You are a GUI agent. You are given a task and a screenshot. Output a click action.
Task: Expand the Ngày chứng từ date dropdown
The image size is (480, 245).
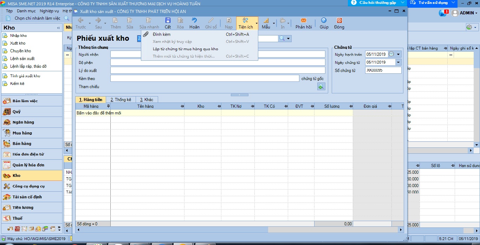(398, 62)
